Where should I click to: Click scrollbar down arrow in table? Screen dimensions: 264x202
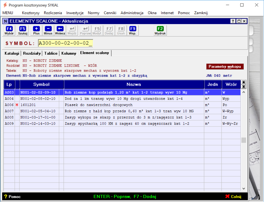(244, 189)
